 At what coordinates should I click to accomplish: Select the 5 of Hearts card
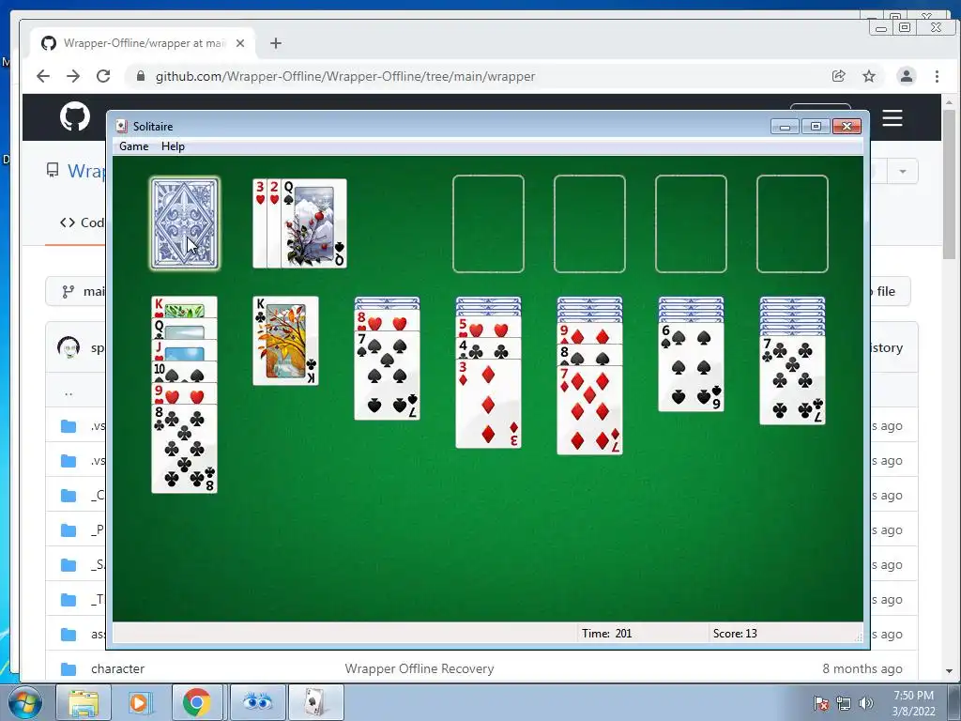(488, 328)
